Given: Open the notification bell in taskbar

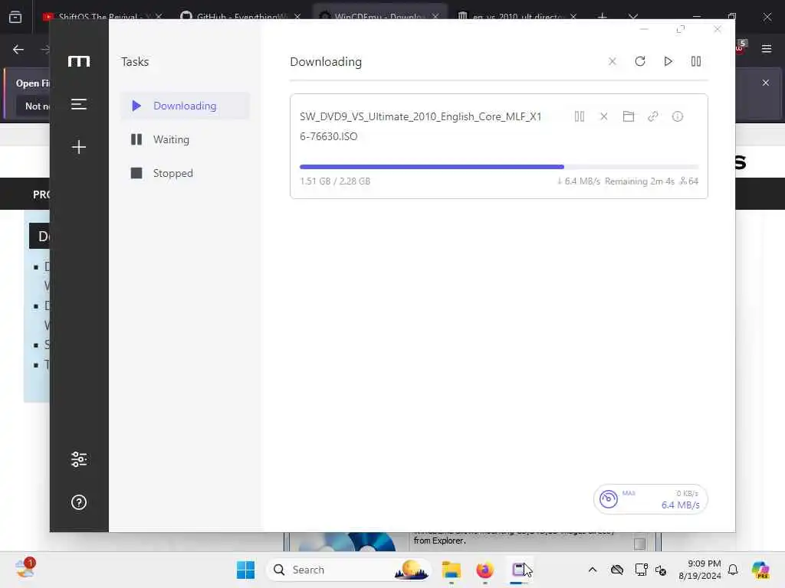Looking at the screenshot, I should click(732, 570).
